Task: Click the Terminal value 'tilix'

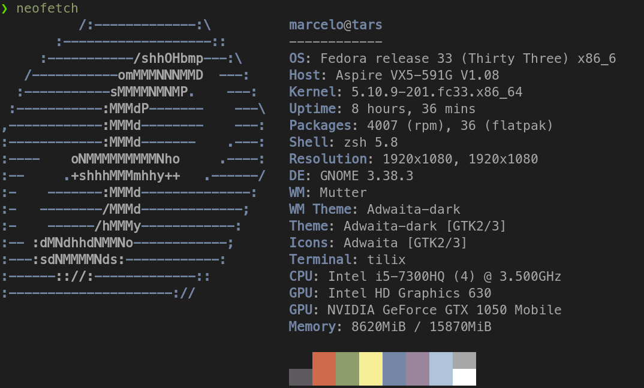Action: coord(386,260)
